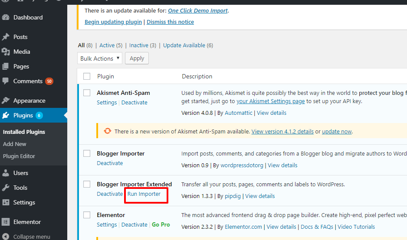
Task: Open the Dashboard menu label
Action: tap(28, 17)
